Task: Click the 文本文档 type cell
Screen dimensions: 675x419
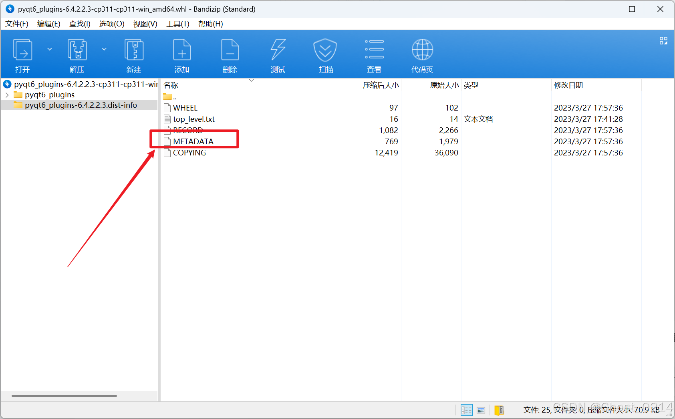Action: click(478, 119)
